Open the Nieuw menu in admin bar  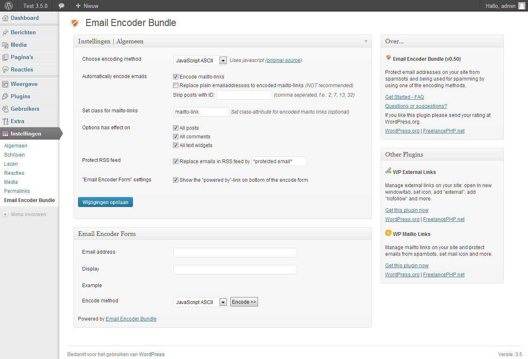click(x=87, y=6)
